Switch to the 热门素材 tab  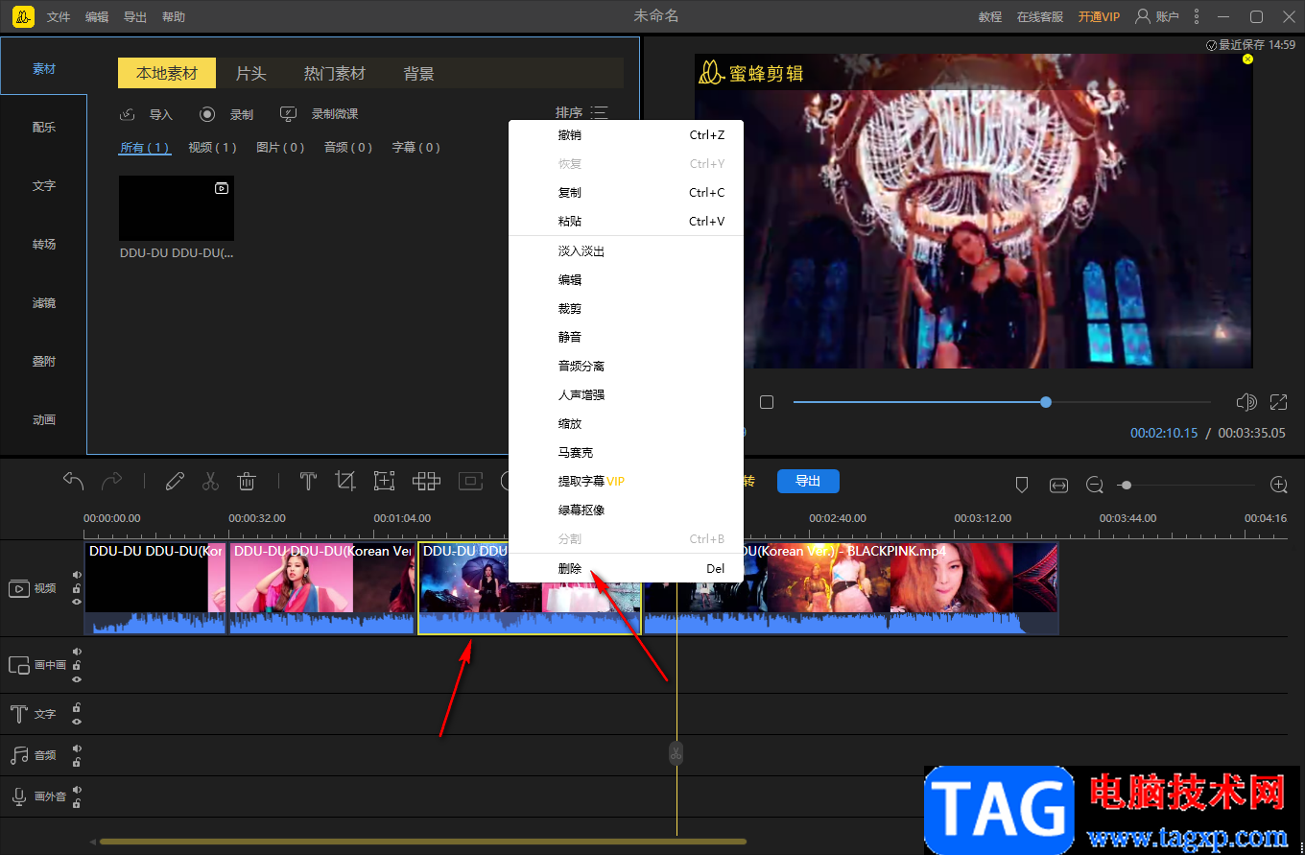click(x=335, y=74)
